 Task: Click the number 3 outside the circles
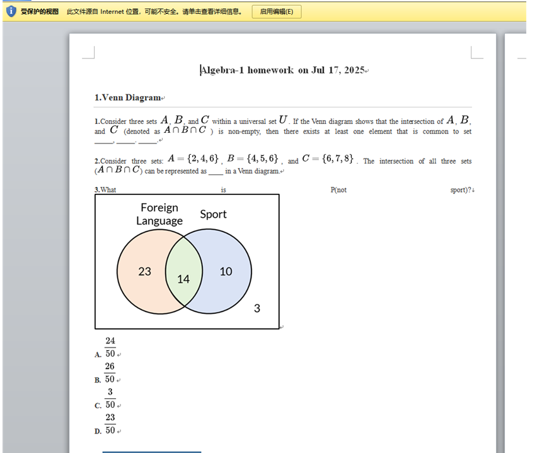coord(257,308)
